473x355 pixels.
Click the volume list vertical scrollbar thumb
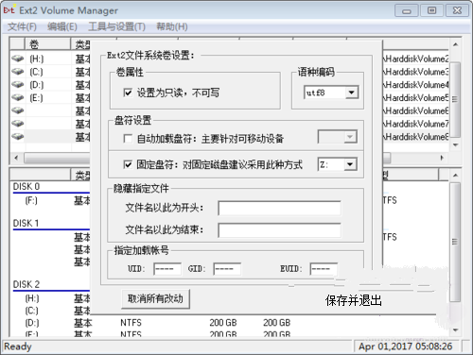455,99
